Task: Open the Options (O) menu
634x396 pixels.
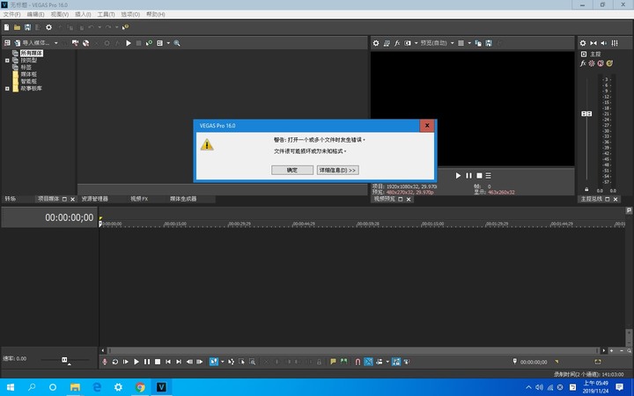Action: pyautogui.click(x=130, y=14)
